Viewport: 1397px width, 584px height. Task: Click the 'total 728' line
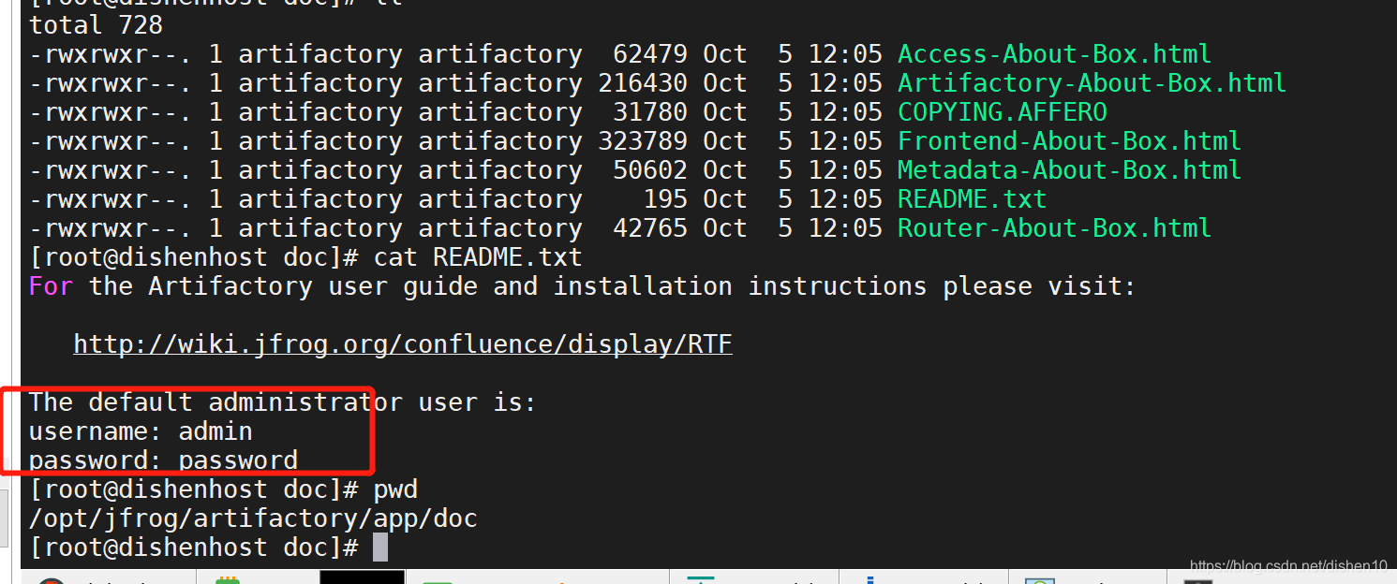96,25
